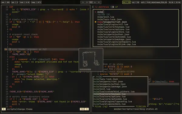Pick nvim/snippets/python.json in the Files (rg) picker
Image resolution: width=182 pixels, height=114 pixels.
point(110,84)
